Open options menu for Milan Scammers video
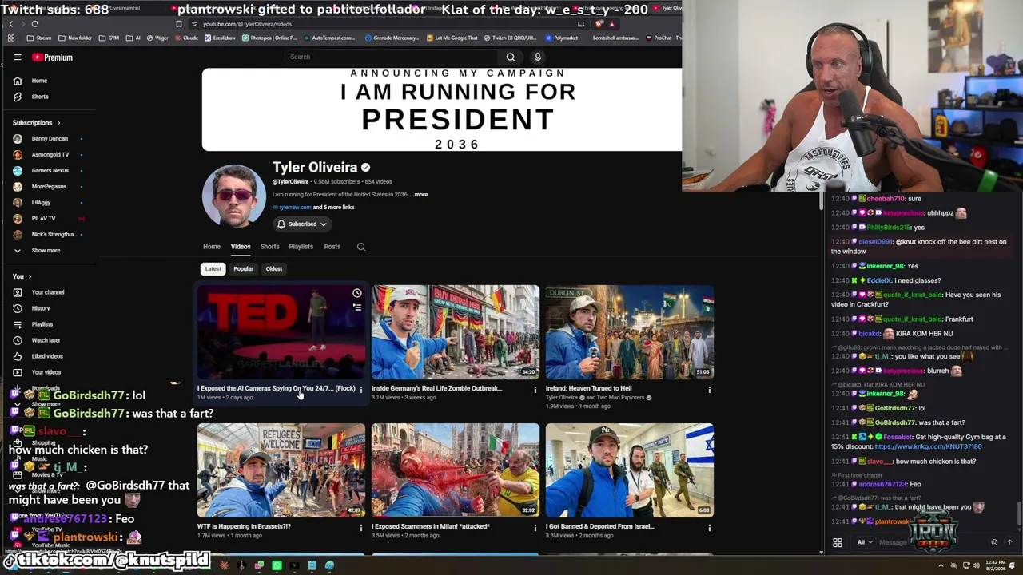This screenshot has width=1023, height=575. click(535, 528)
